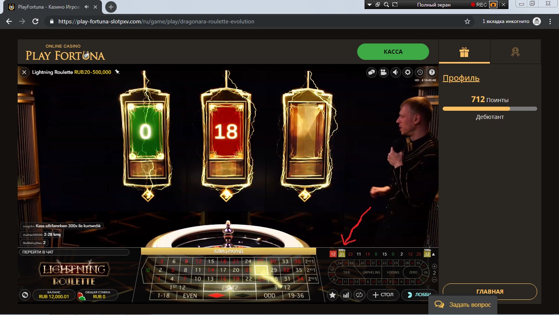Bet on red diamond
This screenshot has width=559, height=315.
point(216,295)
